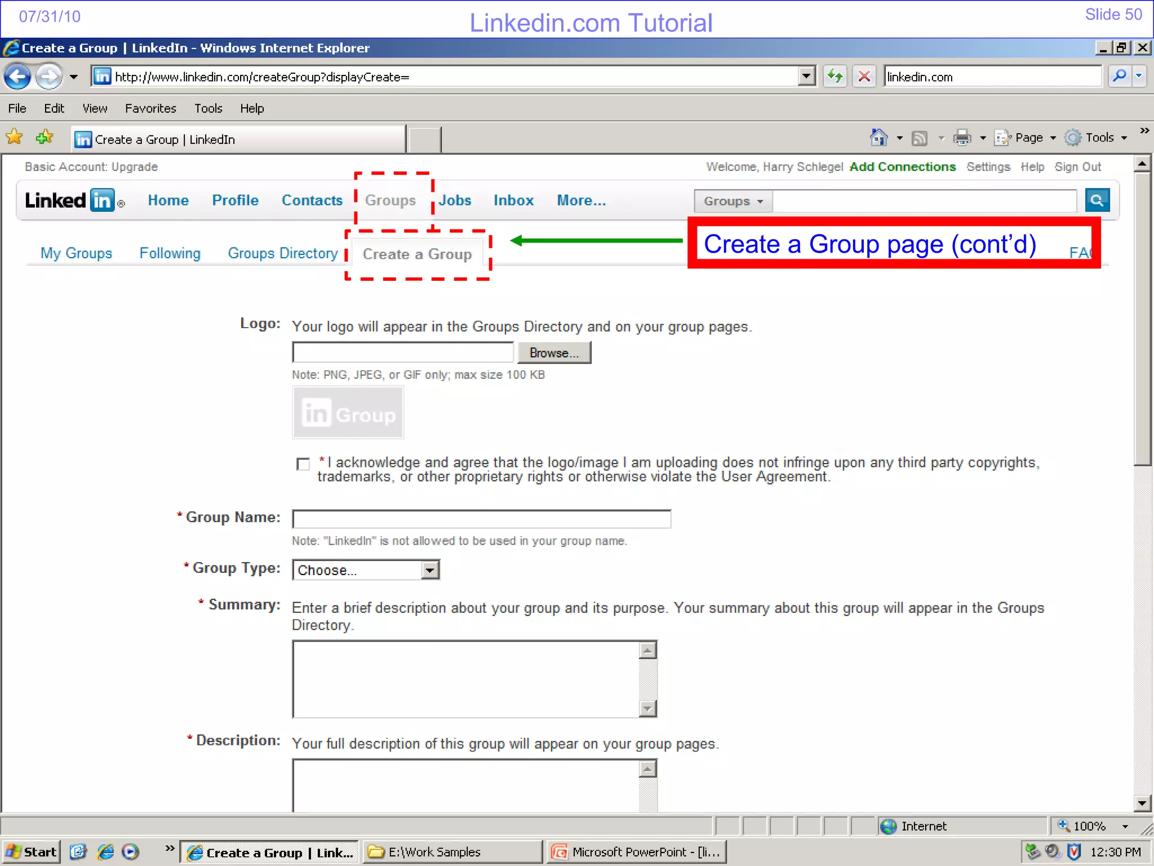Click the Home page house icon
1154x866 pixels.
[x=878, y=137]
